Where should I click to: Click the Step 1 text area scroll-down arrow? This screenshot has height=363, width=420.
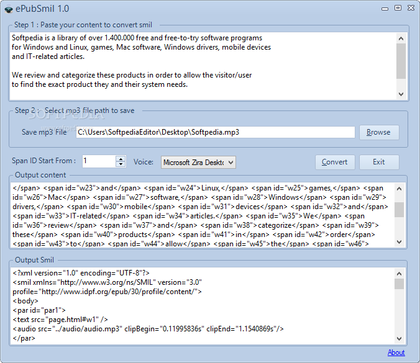click(x=401, y=94)
